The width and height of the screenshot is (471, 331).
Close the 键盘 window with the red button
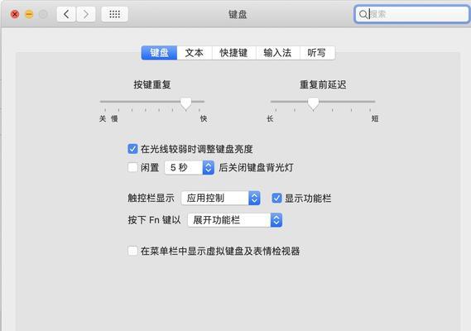click(x=15, y=14)
